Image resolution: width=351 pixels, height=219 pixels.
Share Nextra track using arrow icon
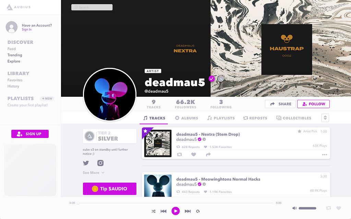click(x=208, y=154)
